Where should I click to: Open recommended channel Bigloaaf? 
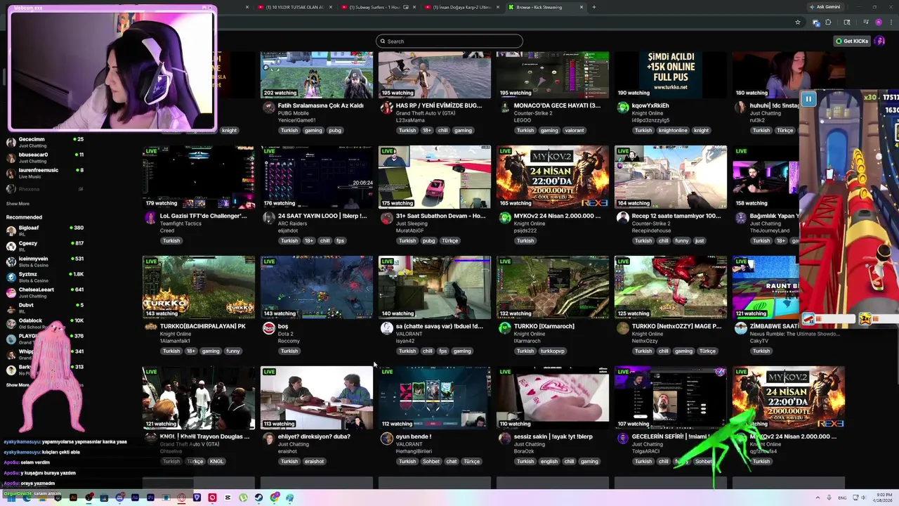tap(45, 231)
